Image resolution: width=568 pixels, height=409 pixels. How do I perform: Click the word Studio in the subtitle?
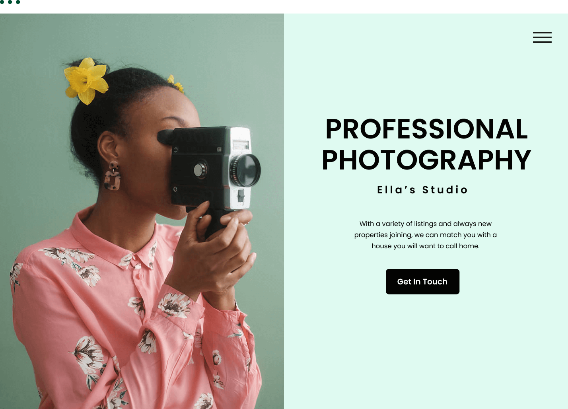tap(445, 190)
